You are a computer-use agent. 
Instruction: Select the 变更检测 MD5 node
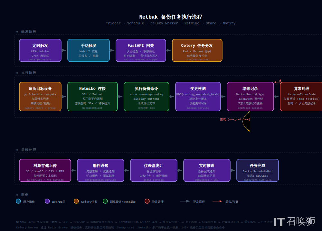[198, 97]
